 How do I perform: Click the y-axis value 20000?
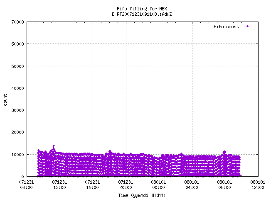17,132
